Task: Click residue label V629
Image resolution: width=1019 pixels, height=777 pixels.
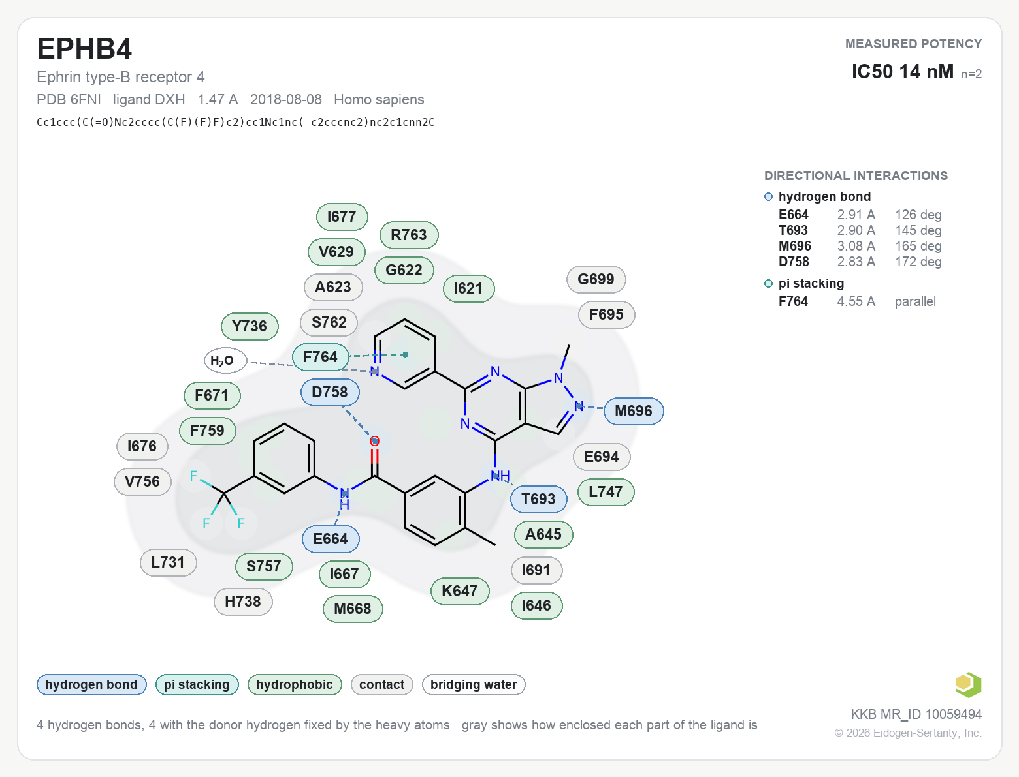Action: click(x=336, y=252)
